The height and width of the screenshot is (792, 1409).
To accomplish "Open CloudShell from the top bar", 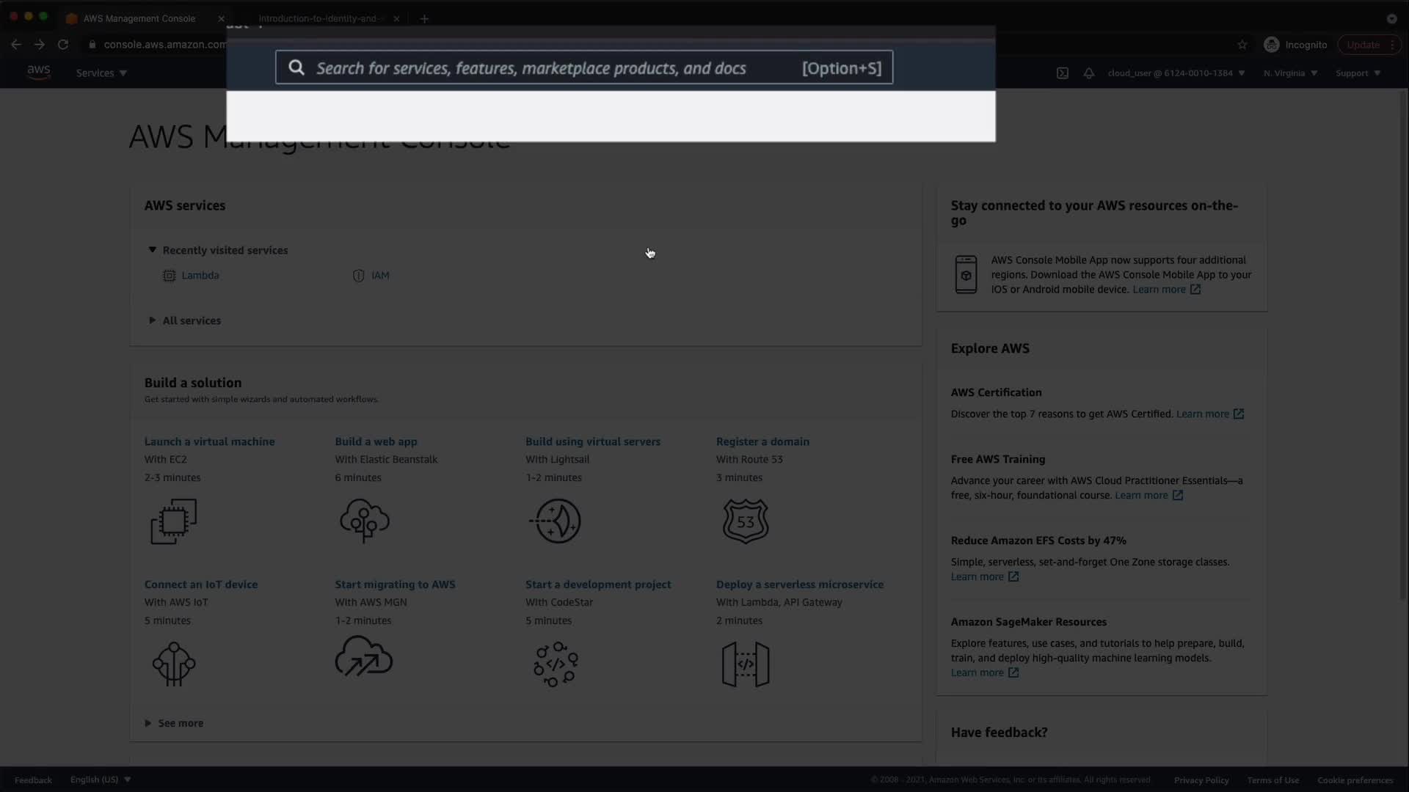I will coord(1062,73).
